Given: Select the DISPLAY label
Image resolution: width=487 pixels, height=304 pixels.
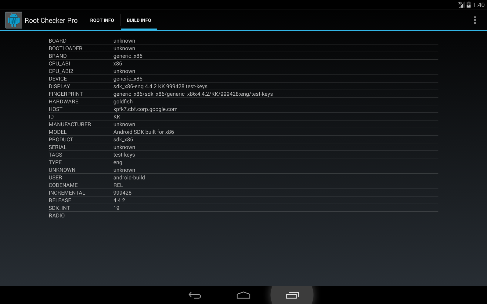Looking at the screenshot, I should click(x=60, y=87).
